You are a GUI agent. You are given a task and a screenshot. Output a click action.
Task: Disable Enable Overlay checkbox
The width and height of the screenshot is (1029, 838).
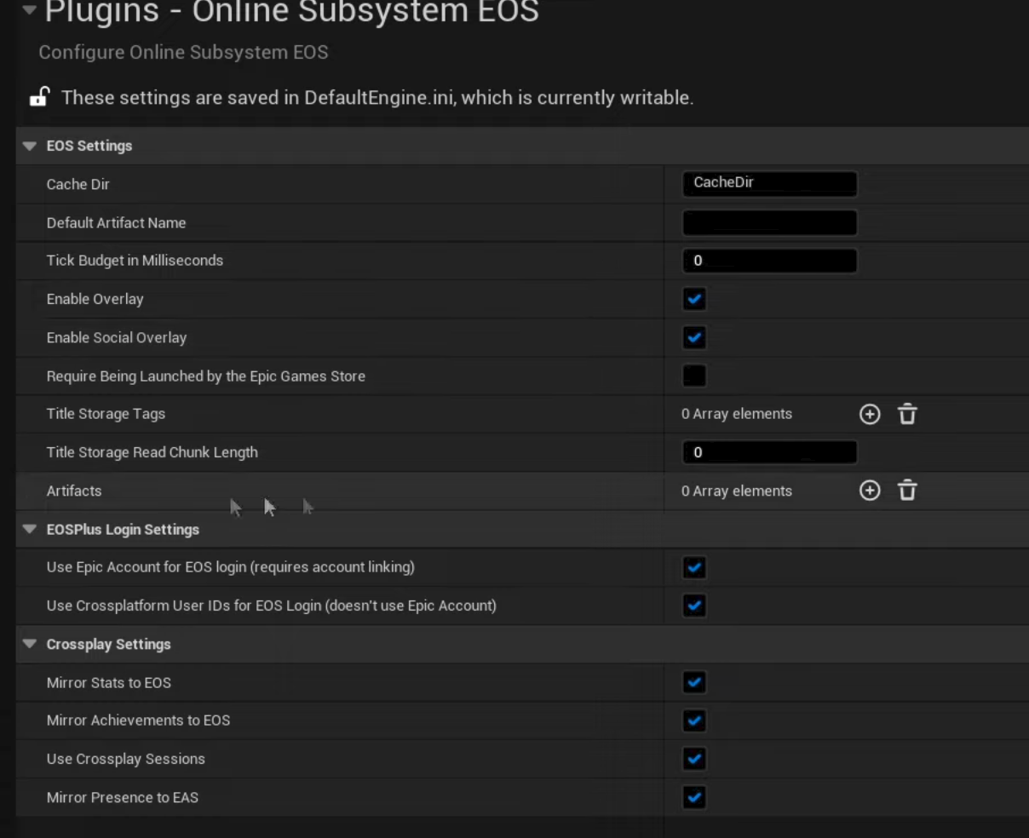694,299
